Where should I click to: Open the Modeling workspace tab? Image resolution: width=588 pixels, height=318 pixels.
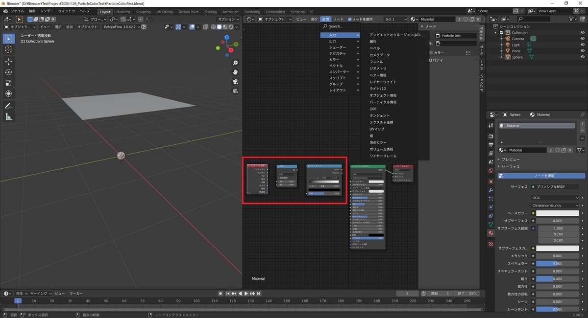point(123,12)
